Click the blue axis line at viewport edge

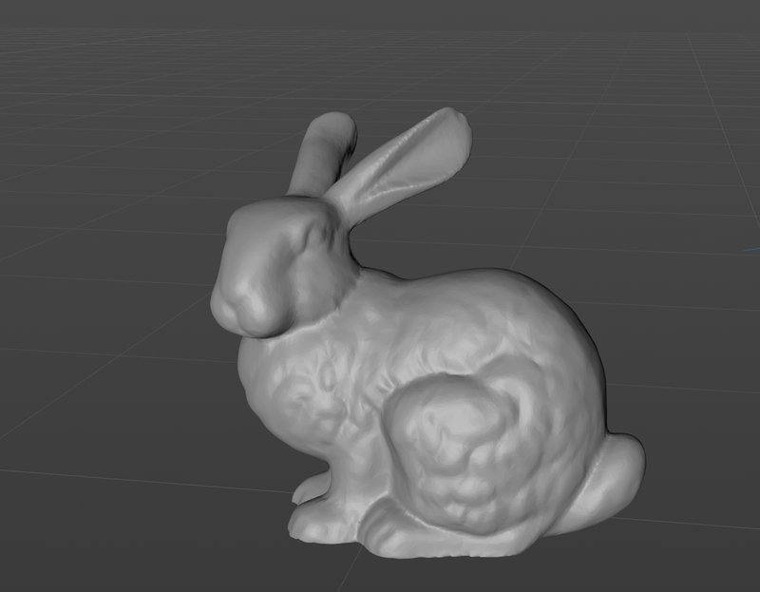[x=752, y=249]
